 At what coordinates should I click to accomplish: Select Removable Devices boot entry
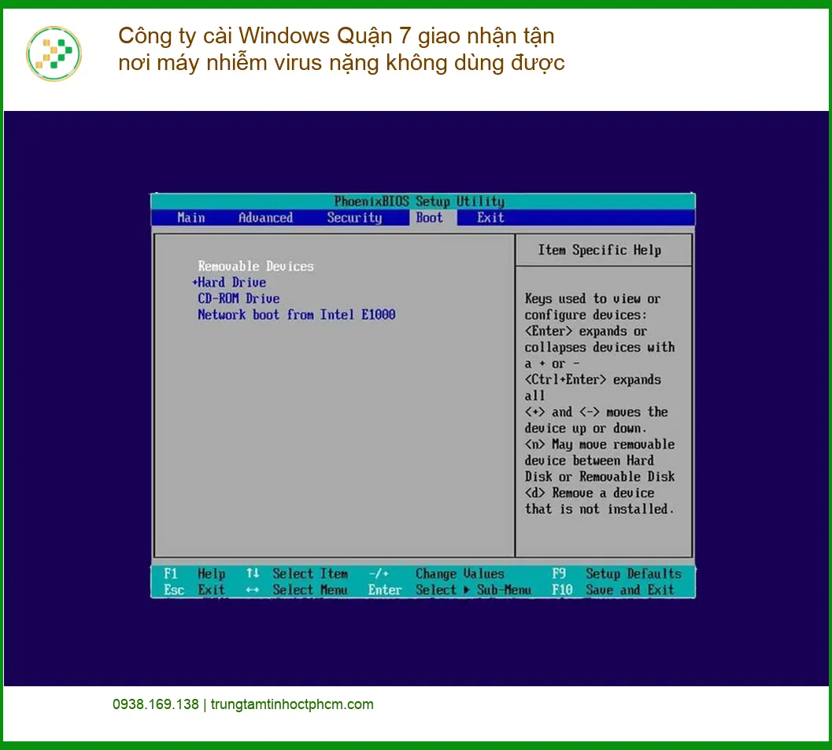(256, 266)
